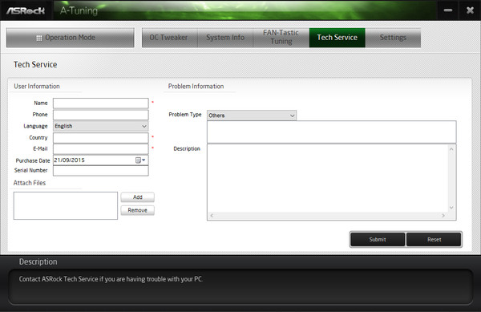Click the problem subject text box below Problem Type
This screenshot has width=481, height=312.
coord(332,132)
